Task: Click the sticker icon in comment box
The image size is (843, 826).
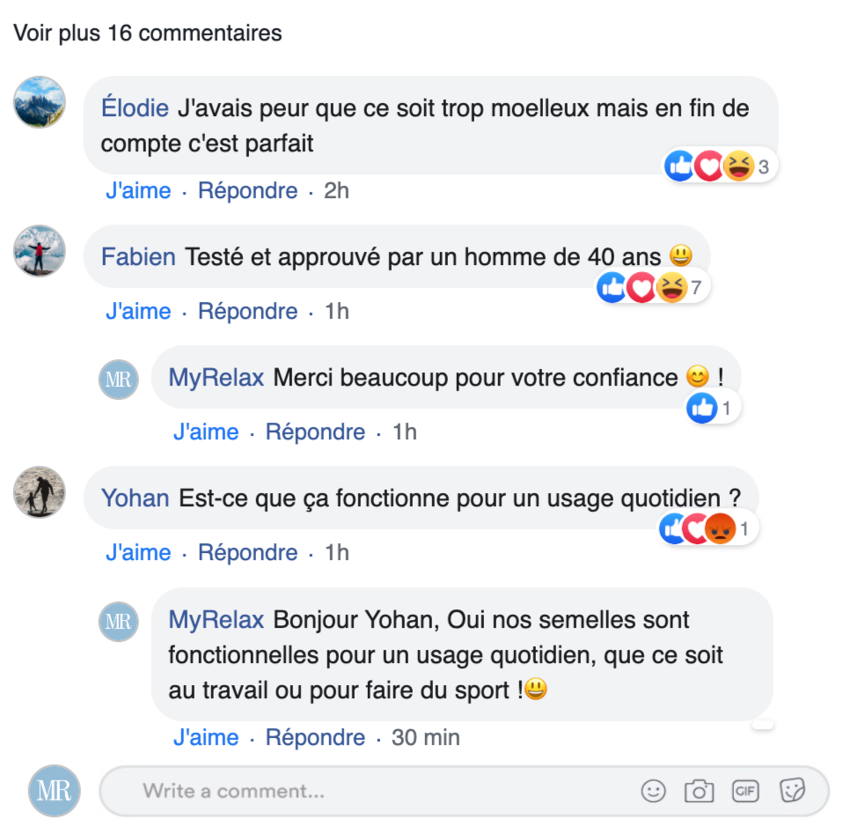Action: coord(792,791)
